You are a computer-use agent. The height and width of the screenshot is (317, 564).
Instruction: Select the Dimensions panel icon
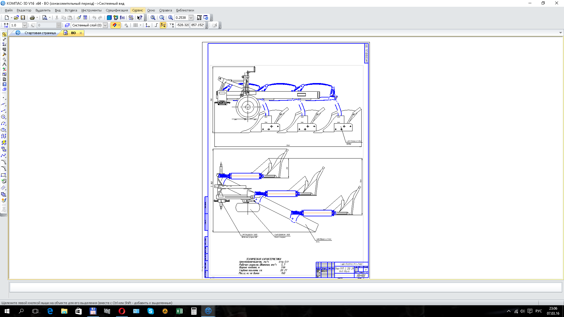[4, 39]
